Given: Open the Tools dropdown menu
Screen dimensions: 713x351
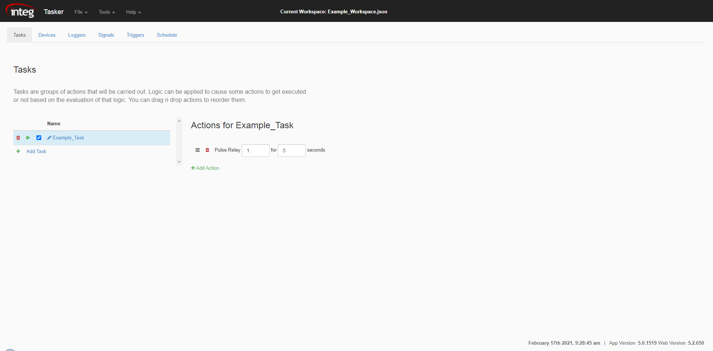Looking at the screenshot, I should (x=107, y=12).
